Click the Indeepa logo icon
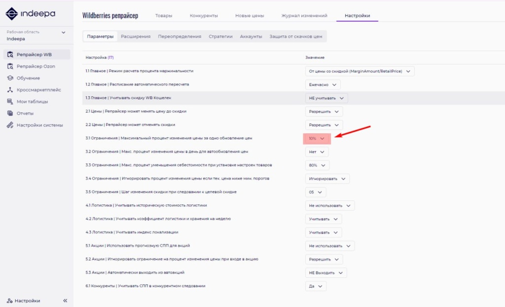This screenshot has height=307, width=505. (12, 13)
